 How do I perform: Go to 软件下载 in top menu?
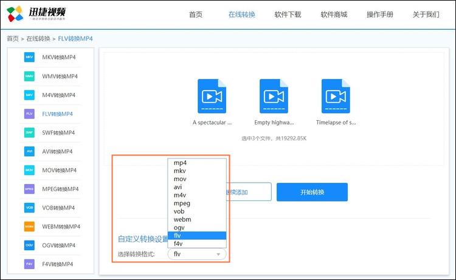288,15
